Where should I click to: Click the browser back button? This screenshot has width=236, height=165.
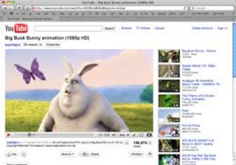tap(6, 8)
